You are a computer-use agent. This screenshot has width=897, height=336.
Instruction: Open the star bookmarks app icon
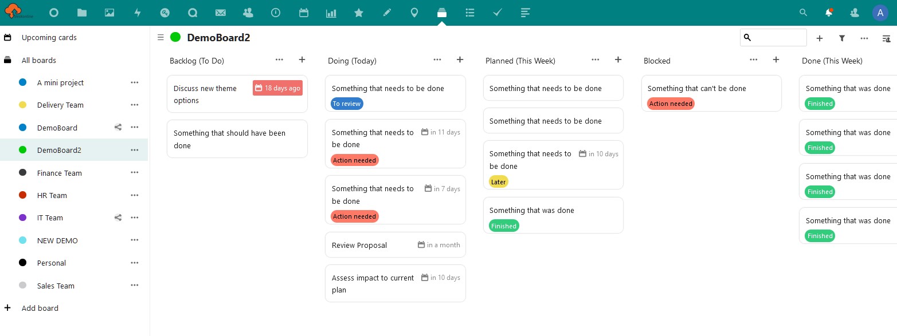(x=359, y=13)
